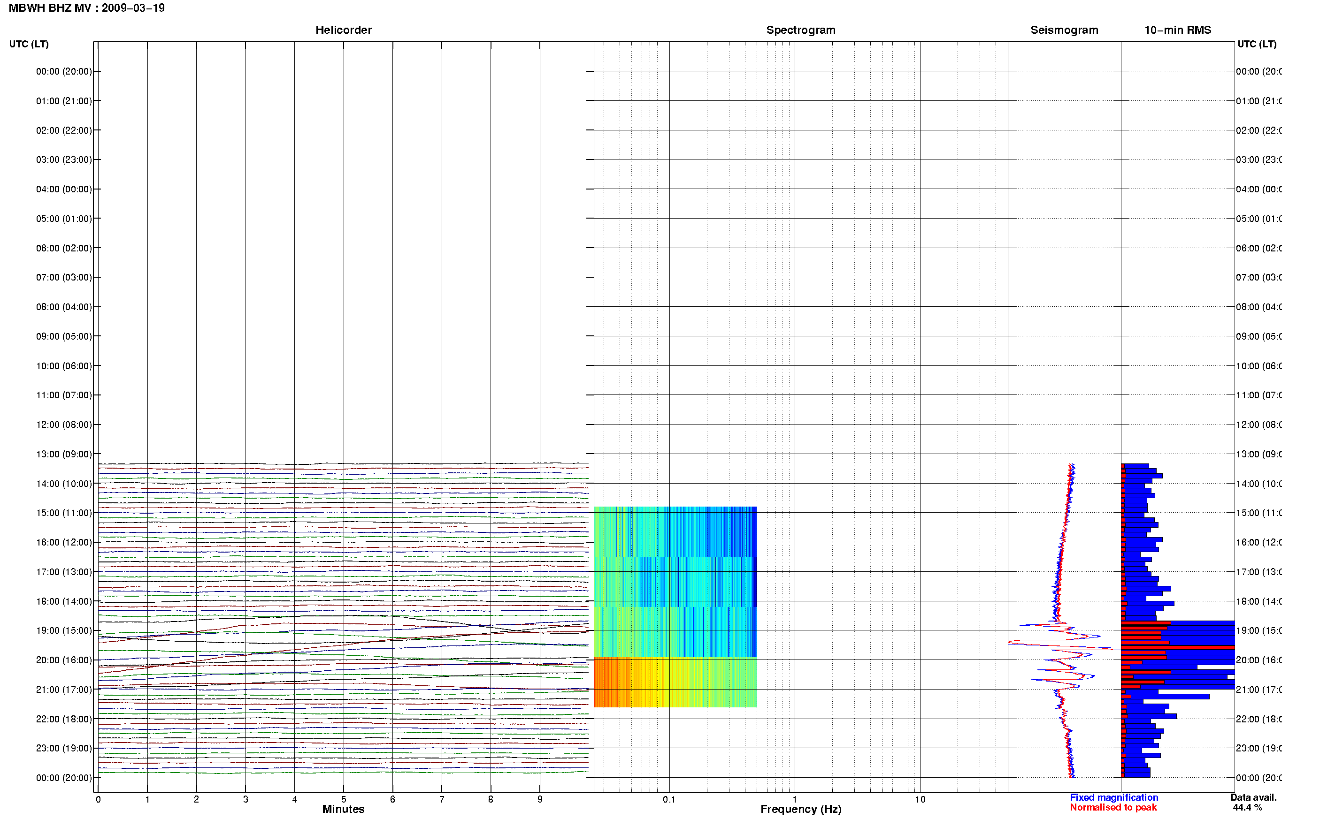The width and height of the screenshot is (1335, 834).
Task: Click the green spectrogram block near 18:00-19:00
Action: [x=675, y=632]
